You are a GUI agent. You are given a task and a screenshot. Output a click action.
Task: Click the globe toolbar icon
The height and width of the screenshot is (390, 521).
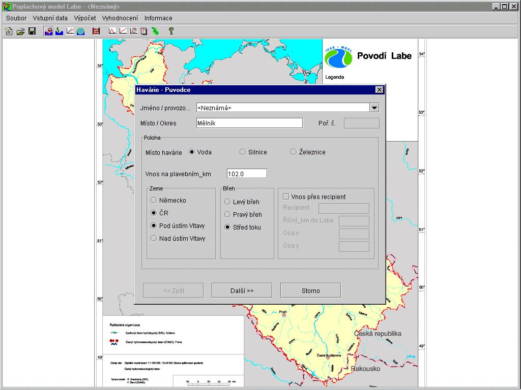coord(81,31)
